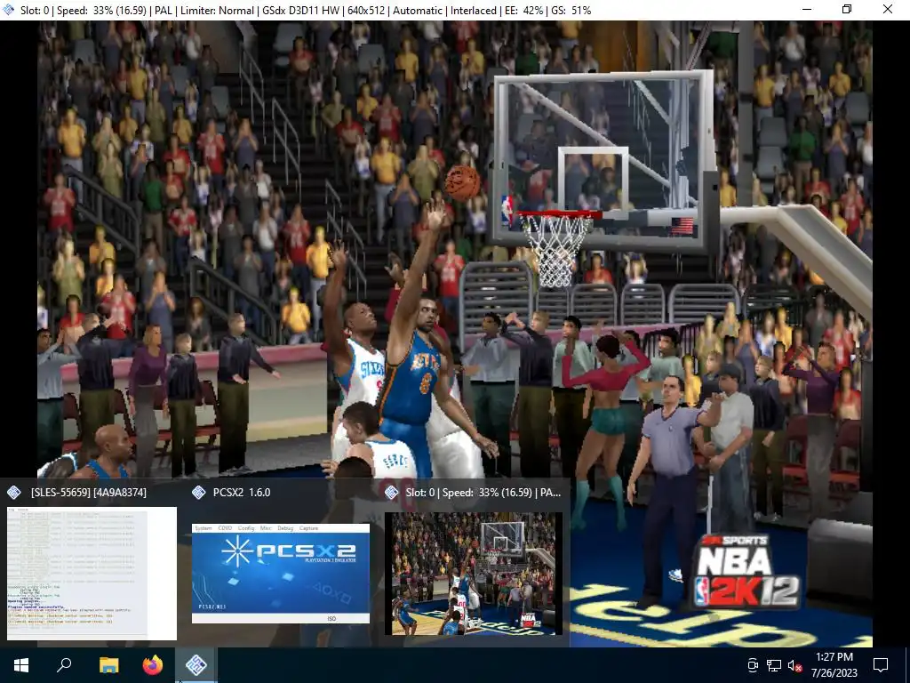Click the 'Slot: 0 | Speed: 33%' preview title

pyautogui.click(x=483, y=492)
